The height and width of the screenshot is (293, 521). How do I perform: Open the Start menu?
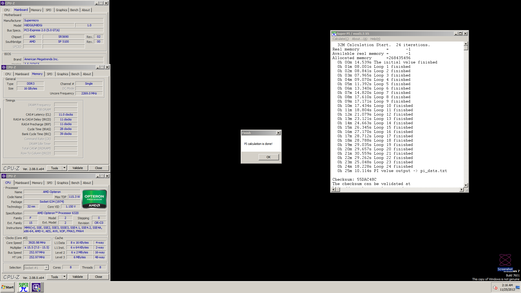[x=8, y=287]
